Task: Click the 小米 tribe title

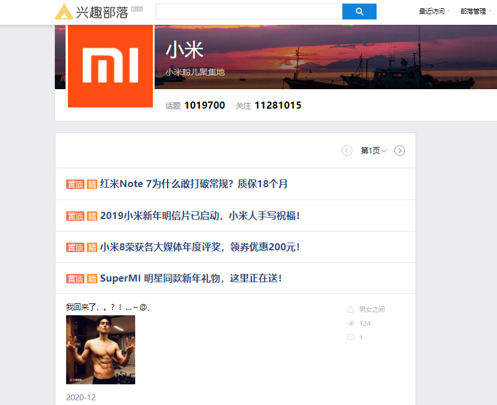Action: coord(185,50)
